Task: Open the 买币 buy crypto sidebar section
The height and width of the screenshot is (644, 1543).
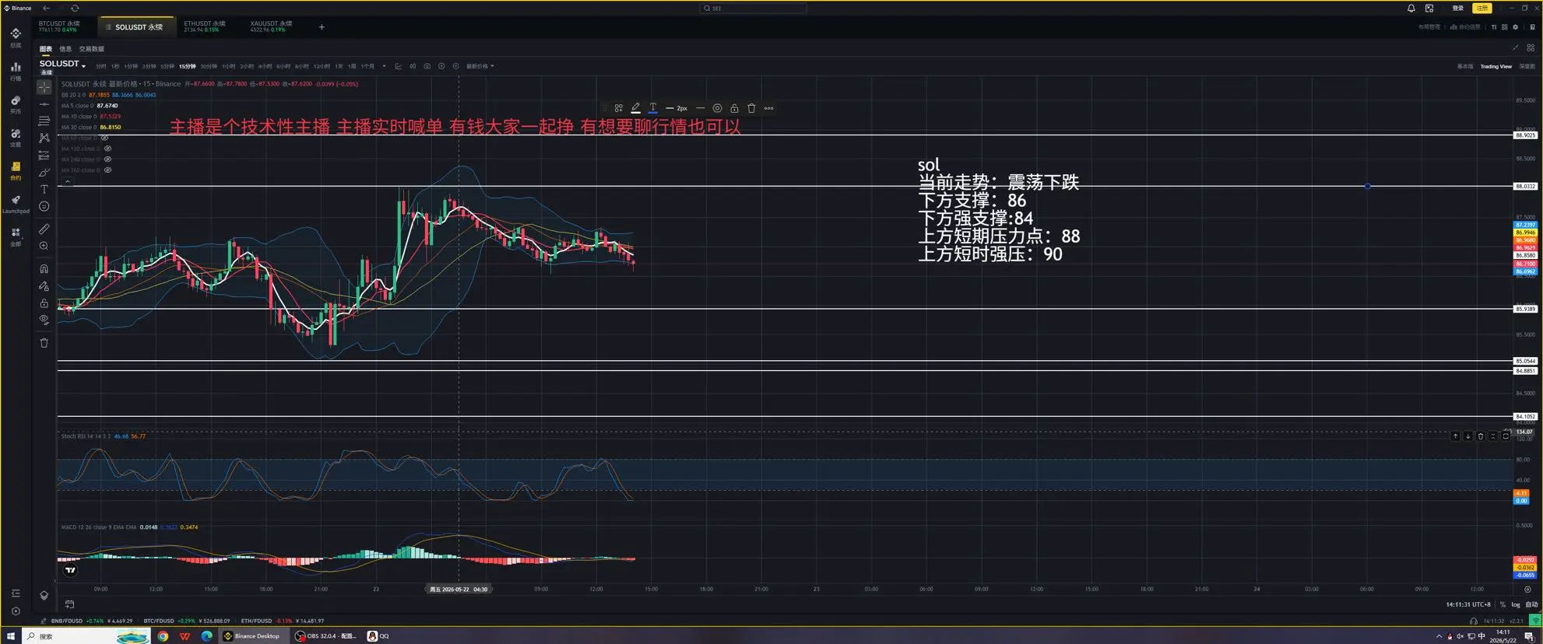Action: tap(16, 104)
